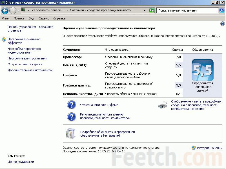The height and width of the screenshot is (169, 226).
Task: Click the 'Графика для игр:' row label
Action: (77, 85)
